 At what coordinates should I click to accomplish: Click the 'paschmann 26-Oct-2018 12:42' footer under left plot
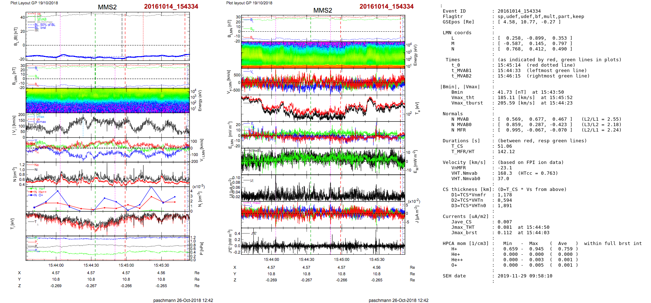click(x=183, y=300)
